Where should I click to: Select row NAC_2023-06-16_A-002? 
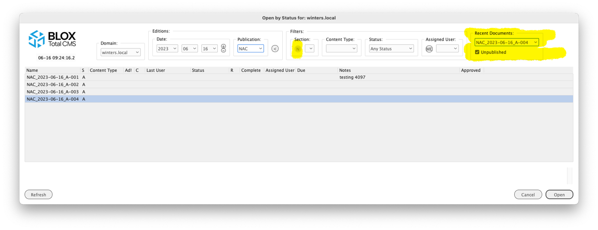pos(299,85)
